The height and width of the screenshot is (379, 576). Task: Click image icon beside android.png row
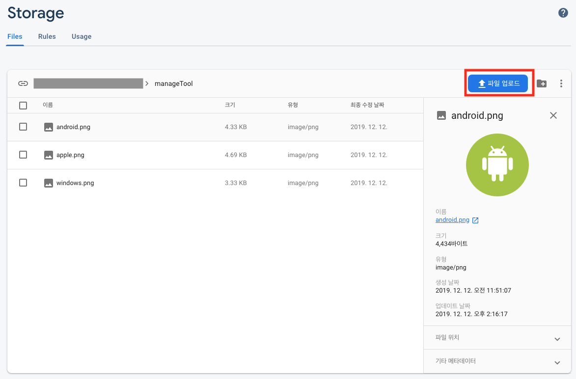49,127
